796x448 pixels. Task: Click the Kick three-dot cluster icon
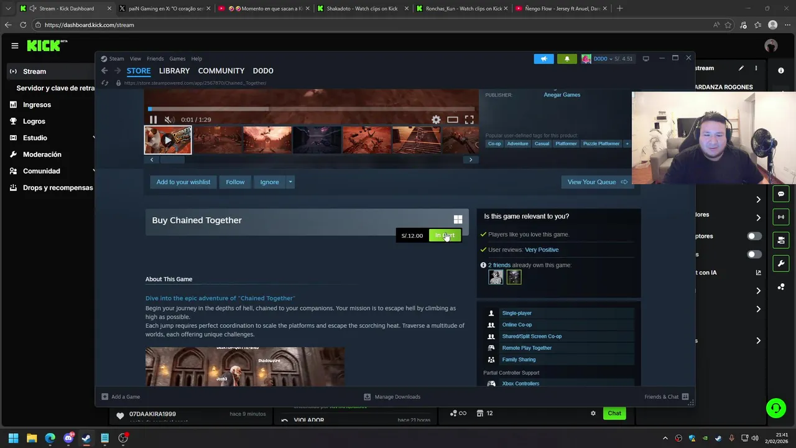click(x=781, y=286)
